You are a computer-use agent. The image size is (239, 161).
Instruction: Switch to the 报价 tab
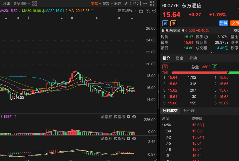[166, 58]
